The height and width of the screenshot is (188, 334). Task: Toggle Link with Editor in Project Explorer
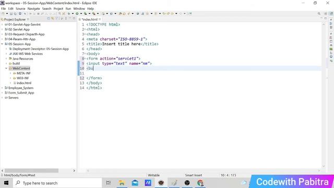tap(53, 19)
